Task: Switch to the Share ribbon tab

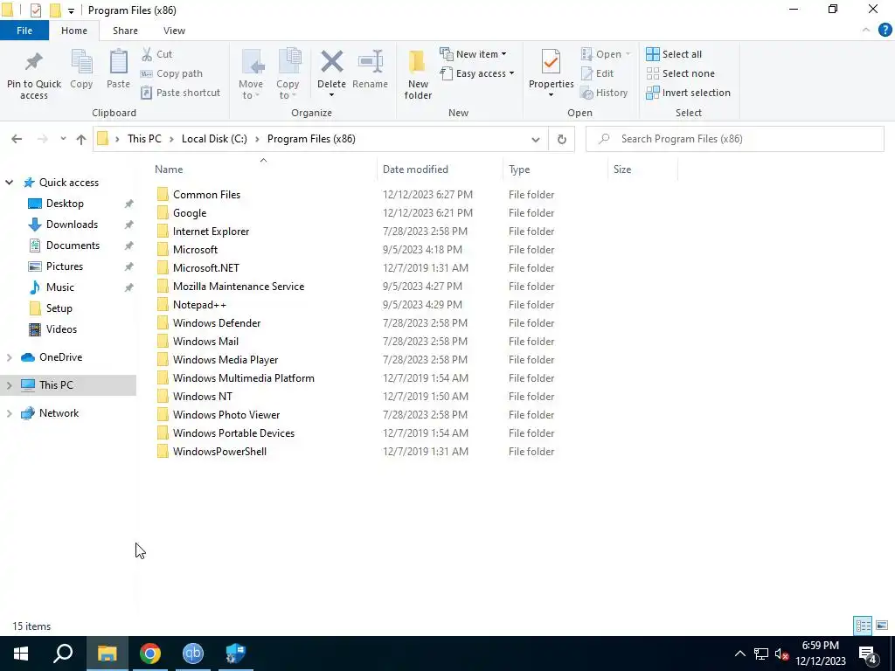Action: pyautogui.click(x=125, y=31)
